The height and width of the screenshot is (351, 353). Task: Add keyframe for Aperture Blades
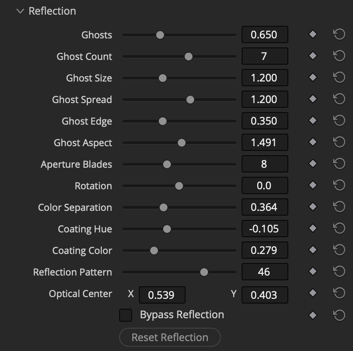tap(313, 164)
